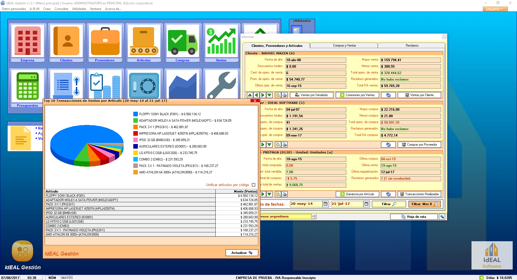
Task: Click the start date field 20-may-14
Action: click(x=306, y=204)
